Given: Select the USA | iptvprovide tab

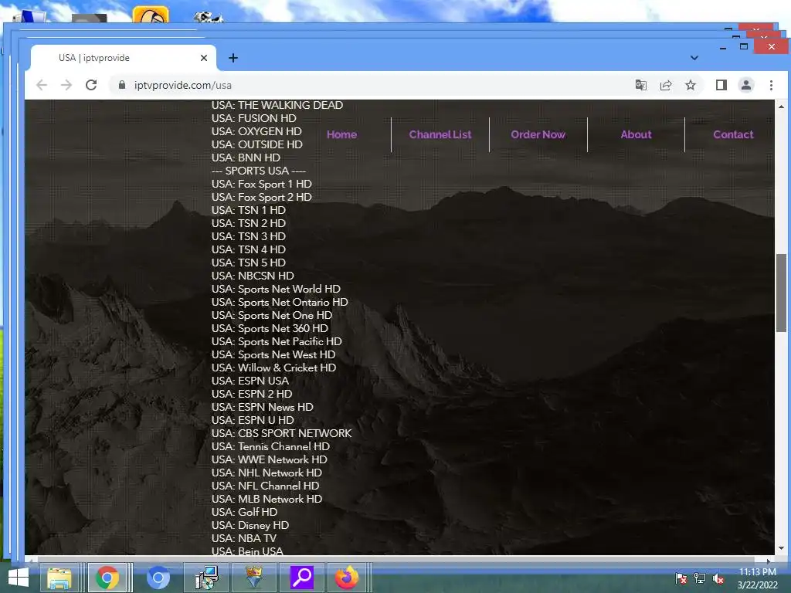Looking at the screenshot, I should 124,58.
